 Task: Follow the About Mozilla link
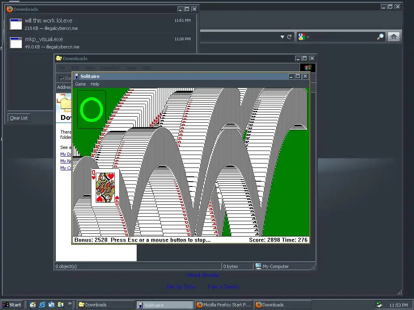click(x=203, y=275)
